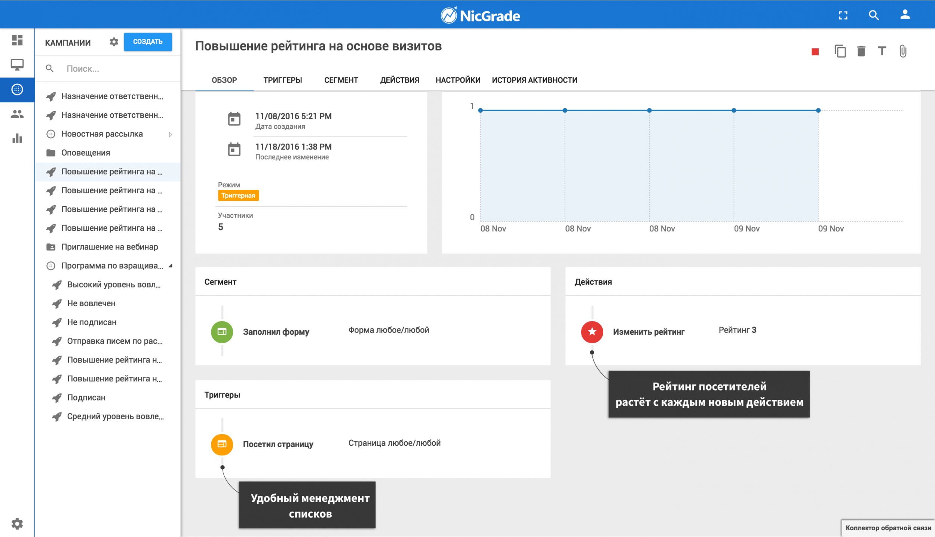Open analytics bar chart sidebar icon

[x=17, y=138]
